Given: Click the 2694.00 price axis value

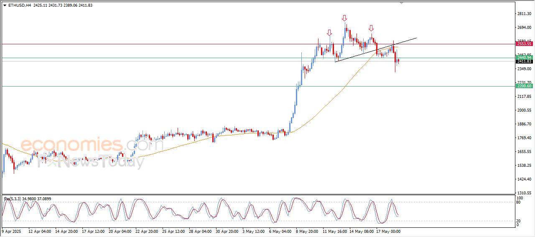Looking at the screenshot, I should [524, 28].
